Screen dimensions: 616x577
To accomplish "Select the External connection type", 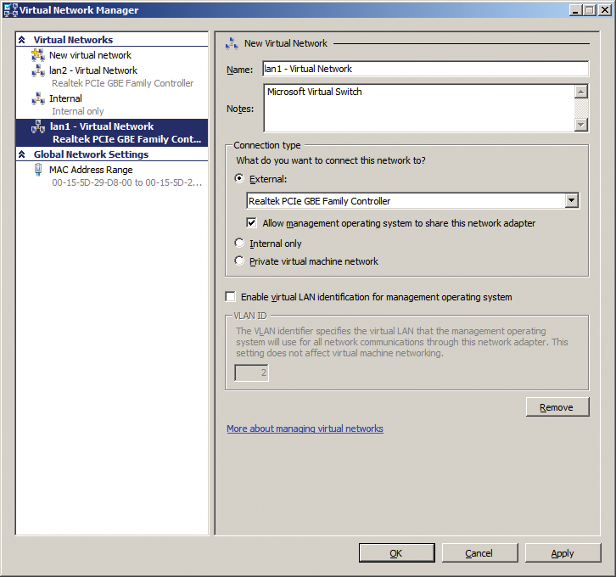I will coord(239,179).
